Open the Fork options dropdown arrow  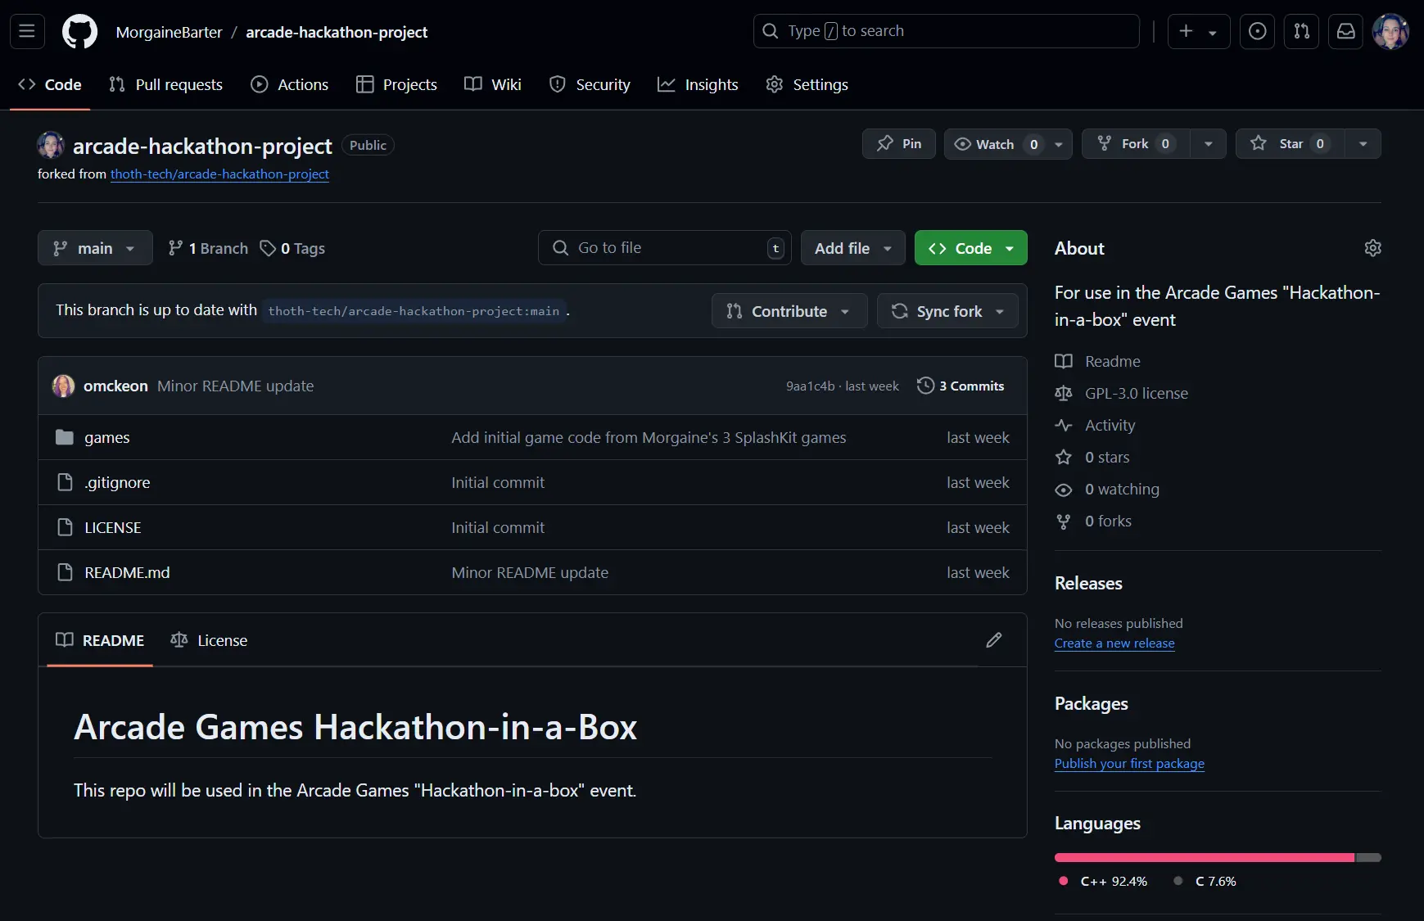(1208, 144)
